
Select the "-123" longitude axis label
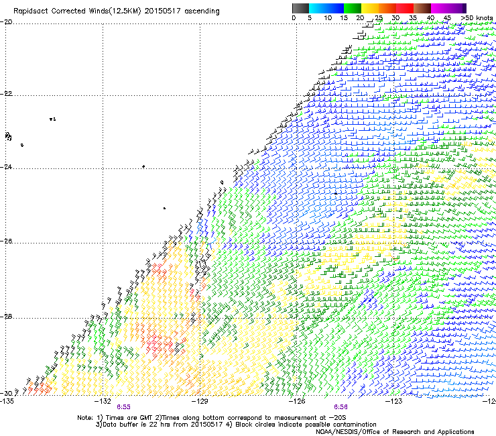click(x=393, y=401)
